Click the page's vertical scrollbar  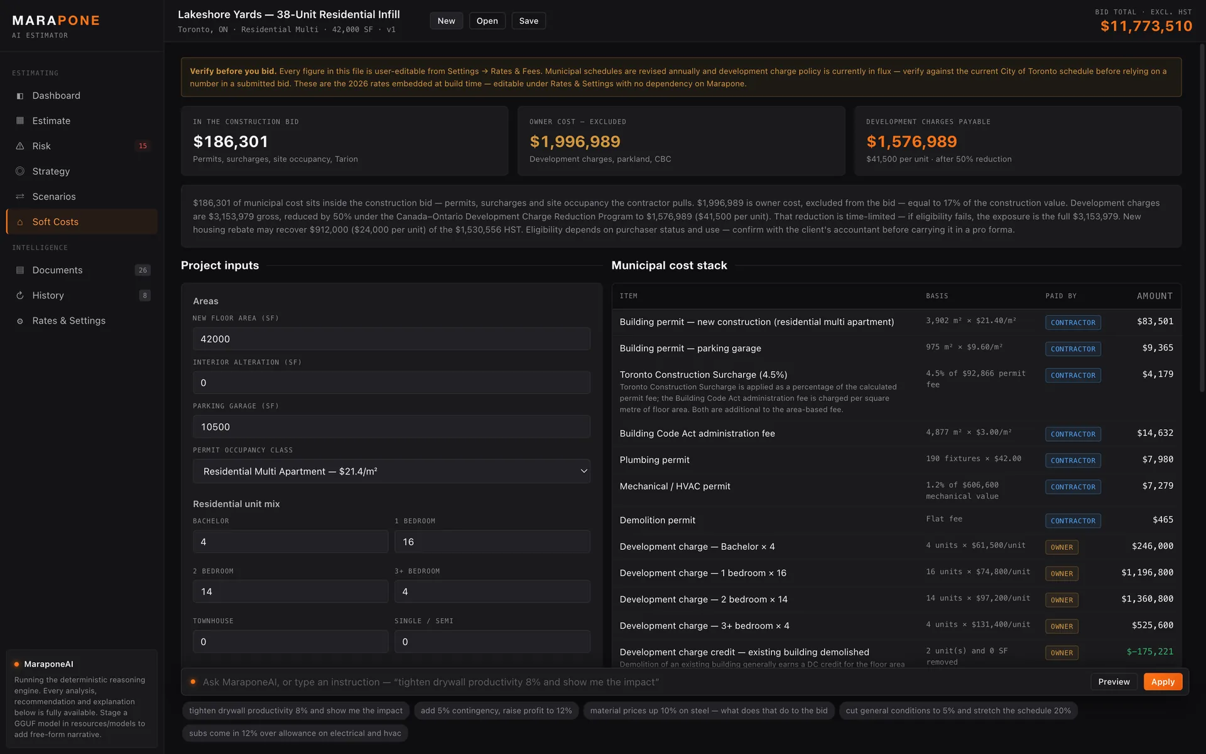[x=1202, y=219]
